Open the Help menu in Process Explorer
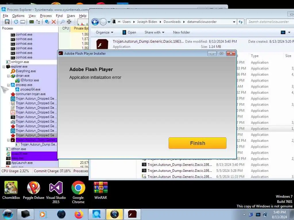294x220 pixels. click(x=83, y=16)
